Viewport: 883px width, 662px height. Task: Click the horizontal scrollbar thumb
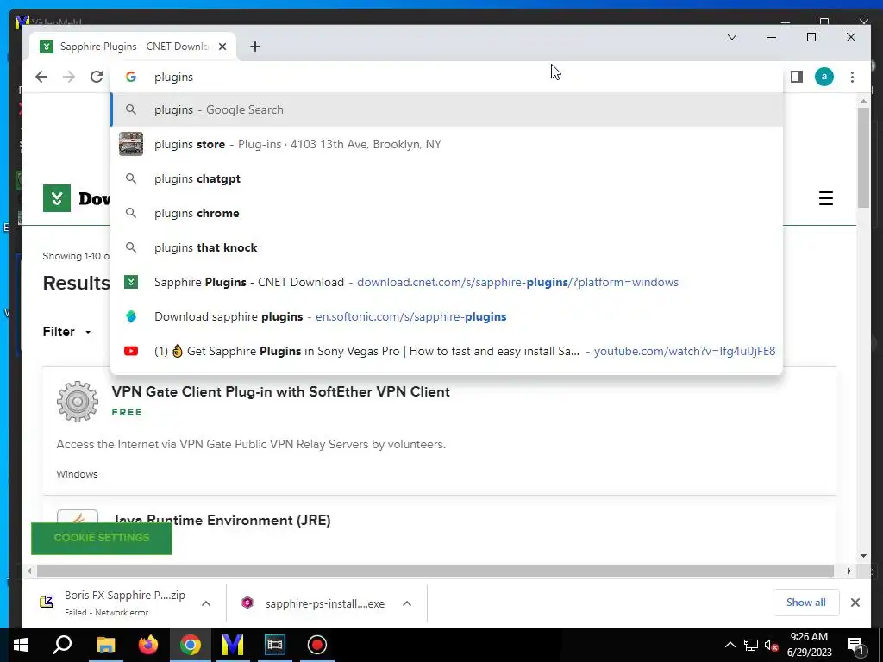pyautogui.click(x=435, y=571)
